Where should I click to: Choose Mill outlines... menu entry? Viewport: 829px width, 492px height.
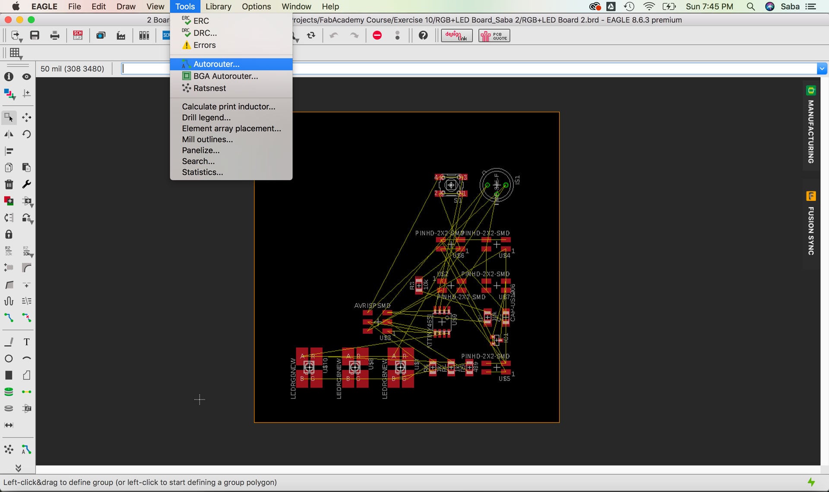[x=231, y=139]
